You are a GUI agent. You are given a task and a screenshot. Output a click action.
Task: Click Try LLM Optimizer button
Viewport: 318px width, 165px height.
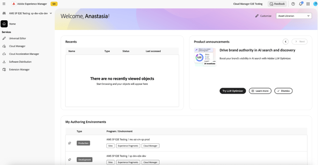[x=233, y=91]
